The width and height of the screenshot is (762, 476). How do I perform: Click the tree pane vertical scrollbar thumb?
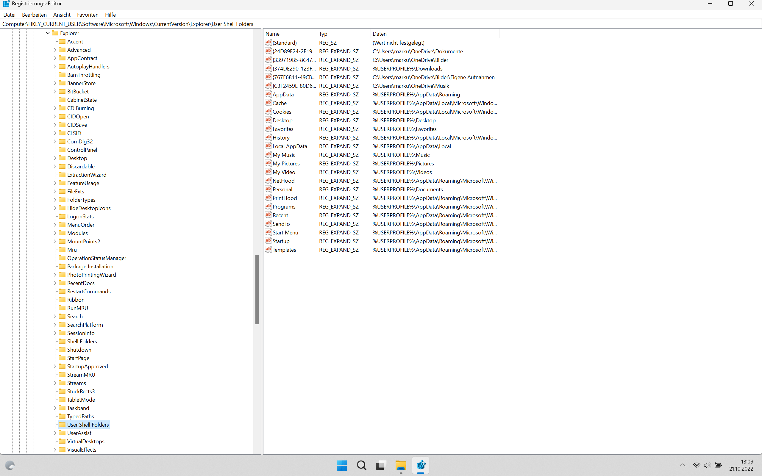click(x=257, y=290)
